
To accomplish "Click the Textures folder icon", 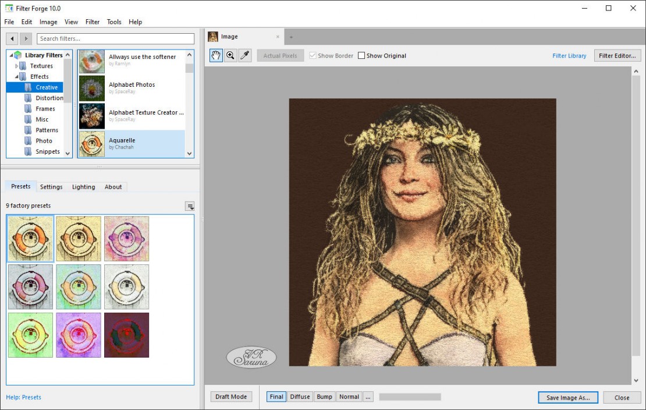I will pos(23,66).
